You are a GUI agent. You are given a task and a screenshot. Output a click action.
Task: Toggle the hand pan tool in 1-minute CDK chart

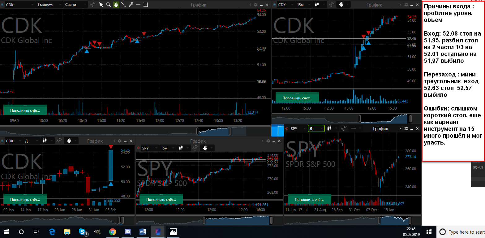point(116,5)
